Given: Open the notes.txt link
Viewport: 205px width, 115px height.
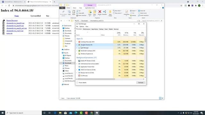Looking at the screenshot, I should point(9,33).
